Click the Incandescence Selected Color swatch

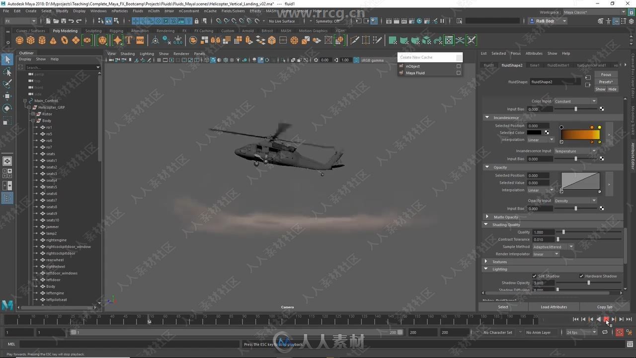click(534, 133)
